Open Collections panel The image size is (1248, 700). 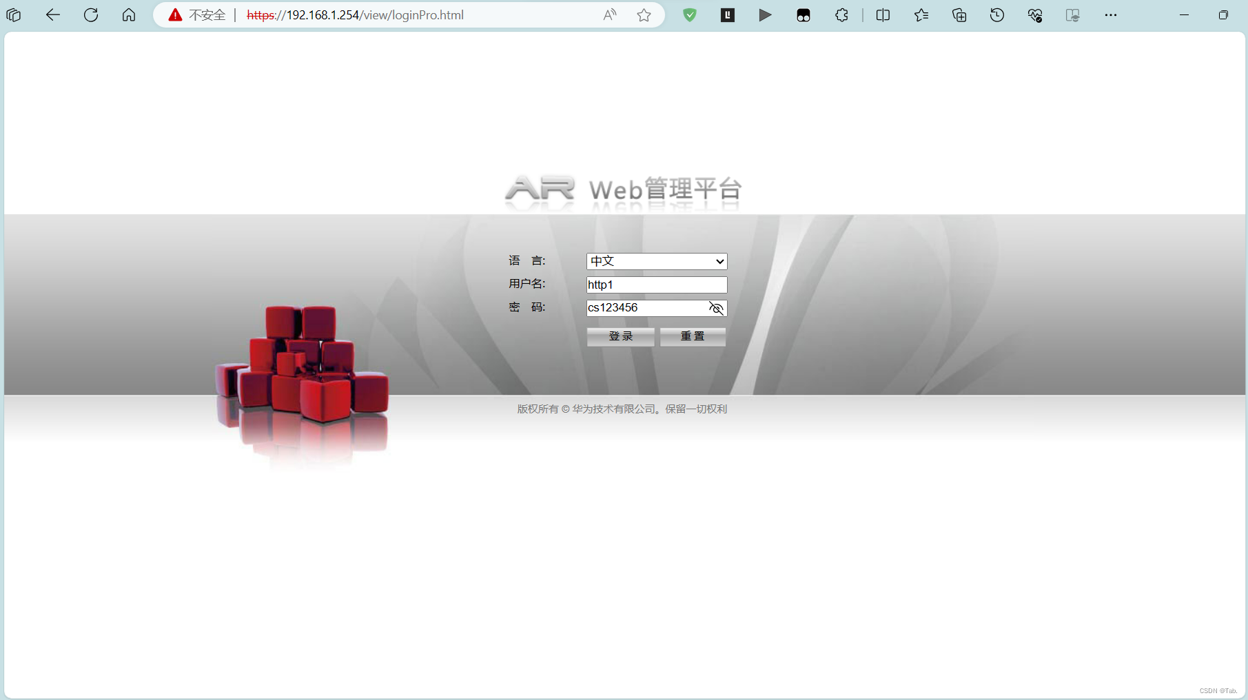point(959,15)
